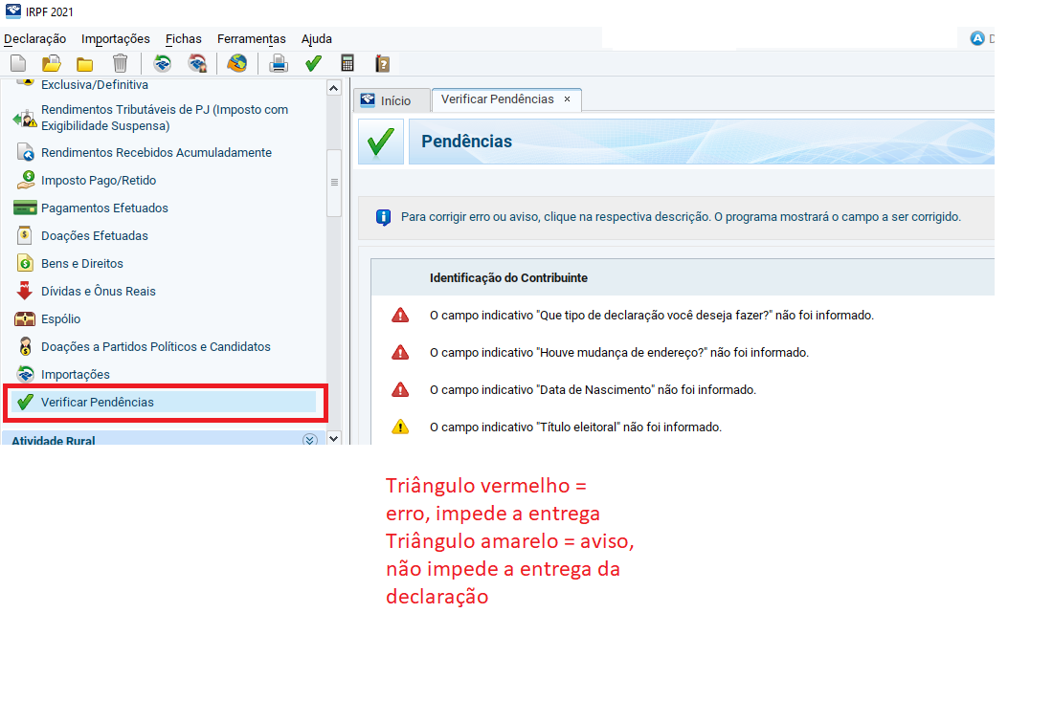Switch to the Início tab
The width and height of the screenshot is (1053, 701).
386,100
